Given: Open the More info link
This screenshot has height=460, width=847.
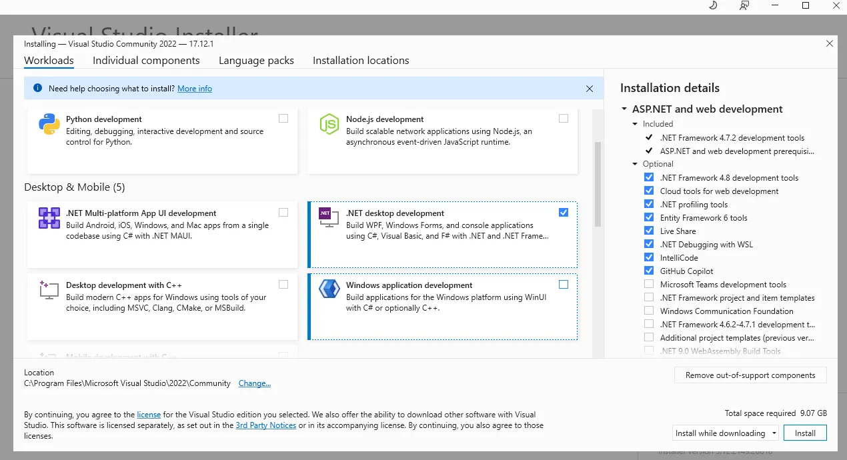Looking at the screenshot, I should [x=195, y=88].
